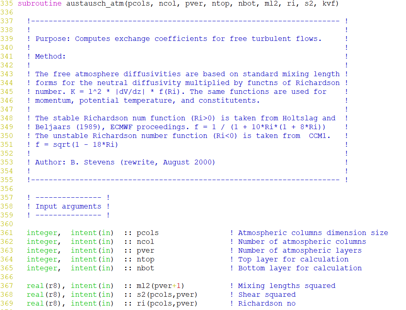Click 'Number of atmospheric layers' comment

tap(300, 251)
